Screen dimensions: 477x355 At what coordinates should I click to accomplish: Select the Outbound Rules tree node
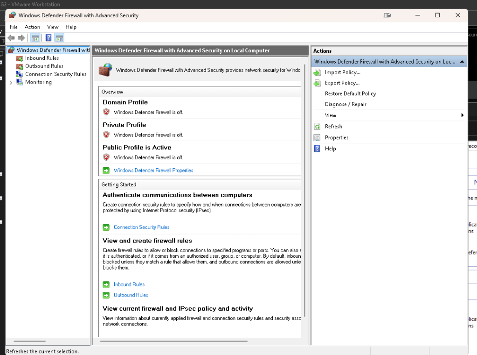pyautogui.click(x=44, y=66)
